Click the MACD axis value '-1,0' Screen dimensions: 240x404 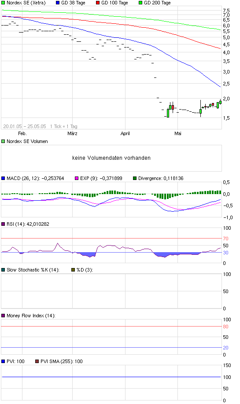coord(228,217)
